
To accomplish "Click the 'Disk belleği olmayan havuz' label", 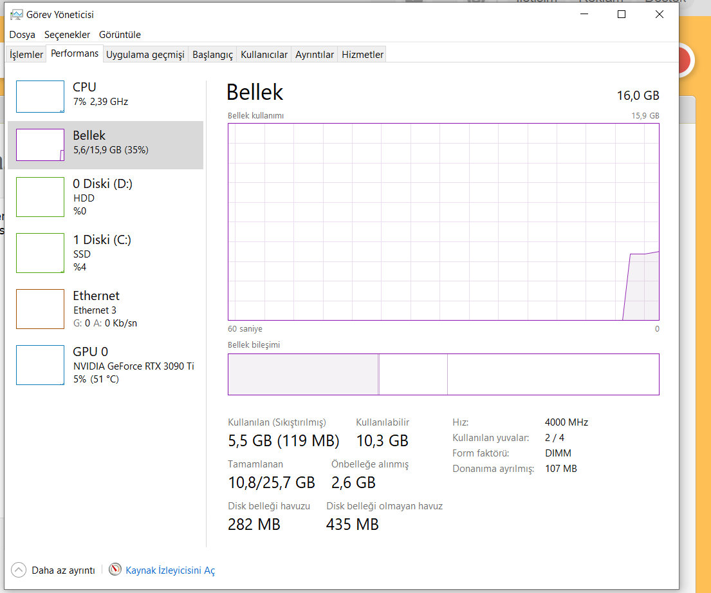I will click(x=385, y=506).
